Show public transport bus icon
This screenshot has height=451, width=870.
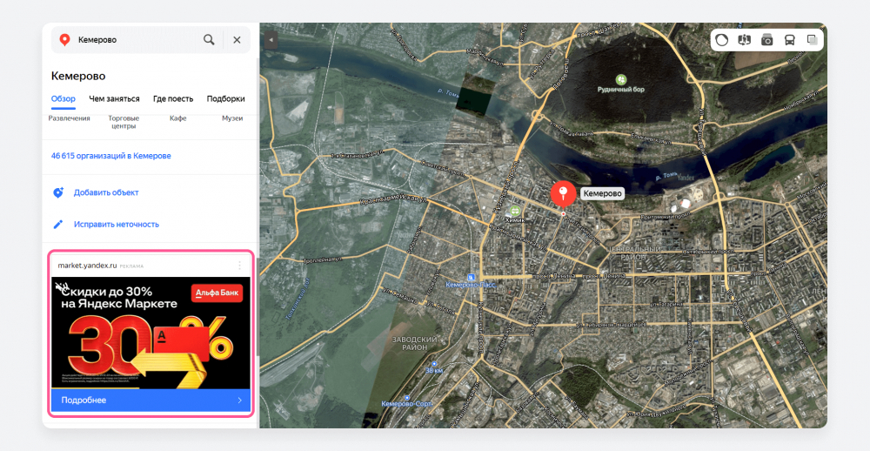coord(789,39)
